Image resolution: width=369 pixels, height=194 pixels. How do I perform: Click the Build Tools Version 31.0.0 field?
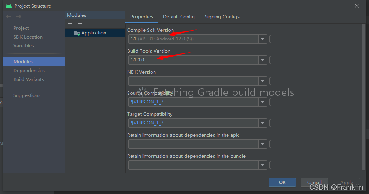click(193, 60)
